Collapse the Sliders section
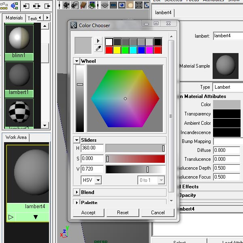 coord(77,140)
